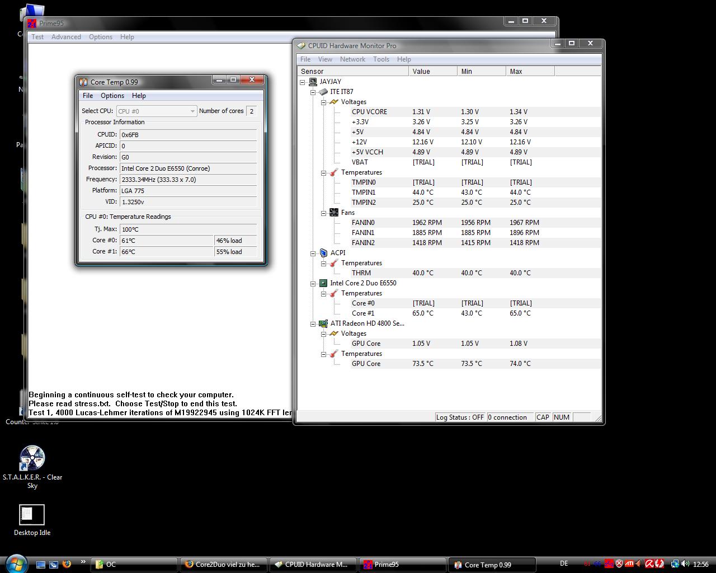Image resolution: width=716 pixels, height=573 pixels.
Task: Click the Temperatures thermometer icon under ITE IT87
Action: (334, 172)
